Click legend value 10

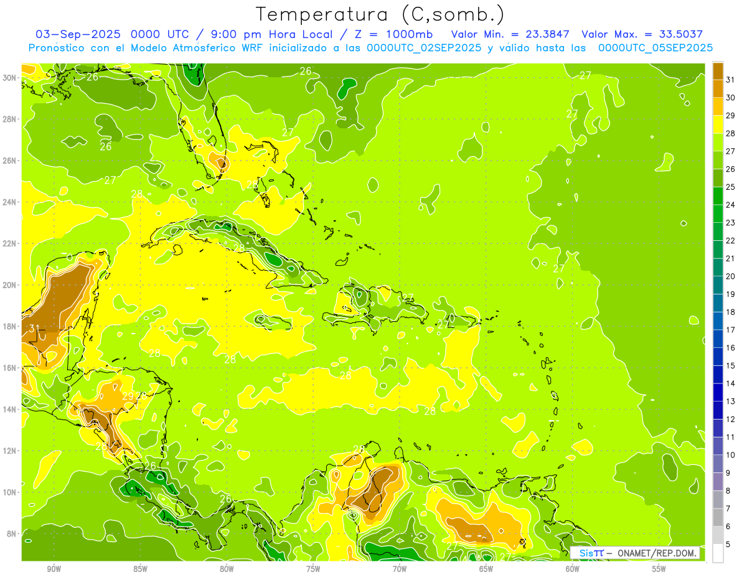point(731,455)
